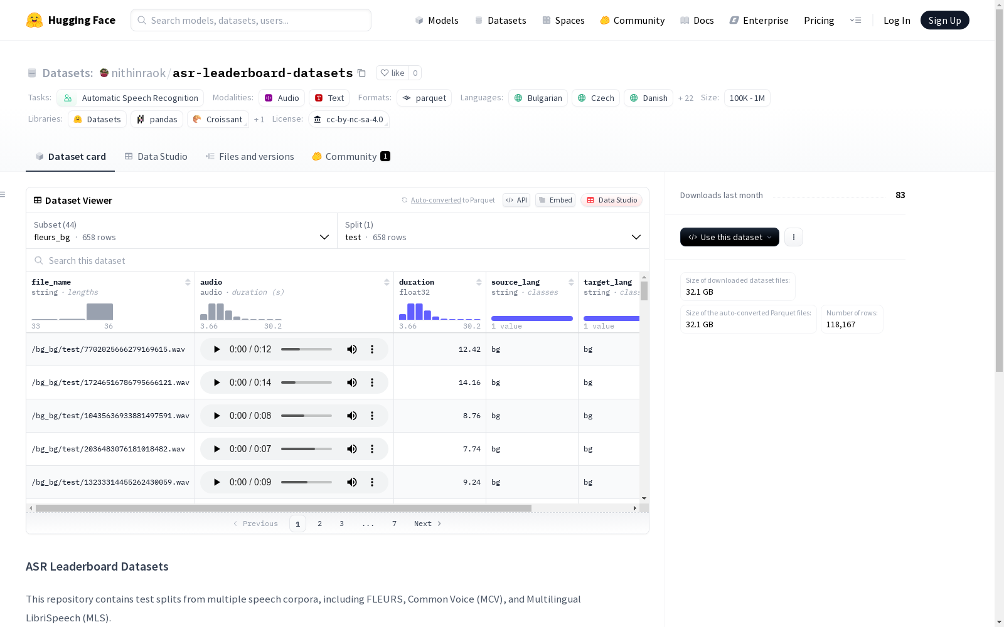Image resolution: width=1004 pixels, height=627 pixels.
Task: Sort by the duration column
Action: coord(479,282)
